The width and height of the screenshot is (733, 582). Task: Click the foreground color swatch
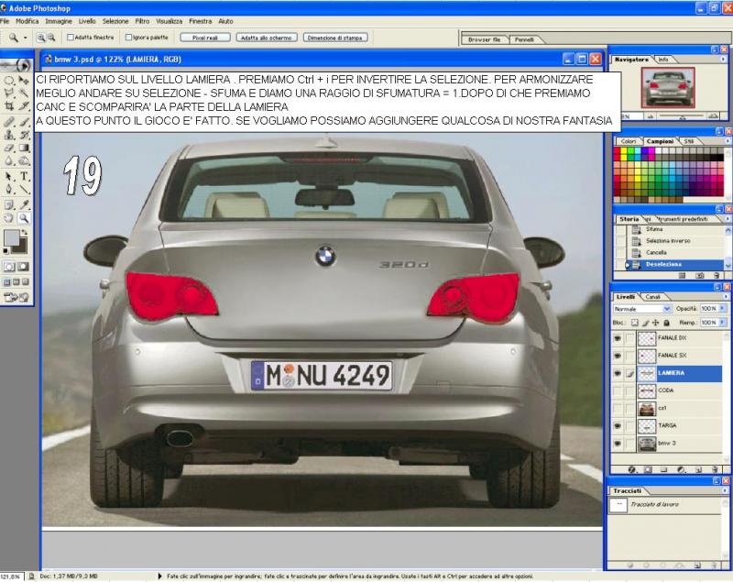point(11,237)
